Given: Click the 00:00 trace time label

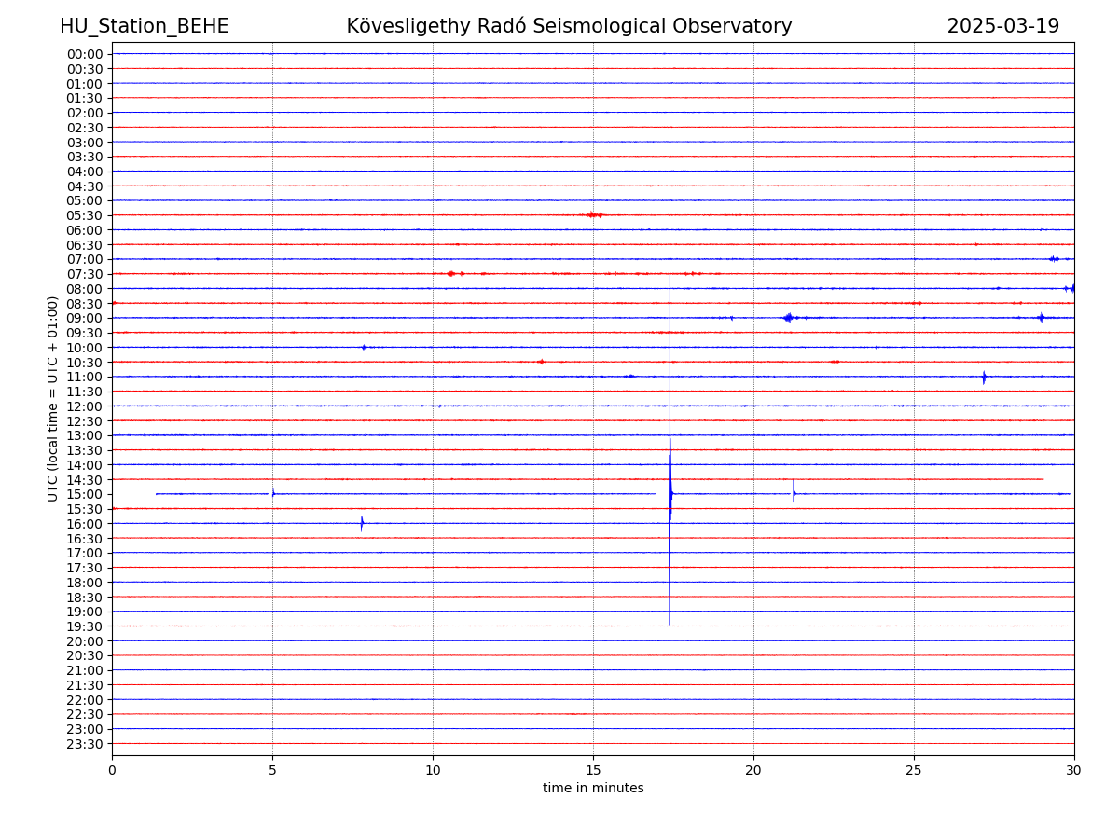Looking at the screenshot, I should pos(85,54).
